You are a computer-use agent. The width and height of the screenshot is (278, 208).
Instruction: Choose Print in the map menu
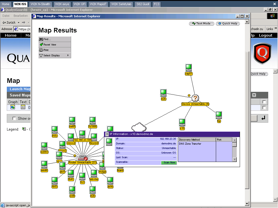coord(55,50)
